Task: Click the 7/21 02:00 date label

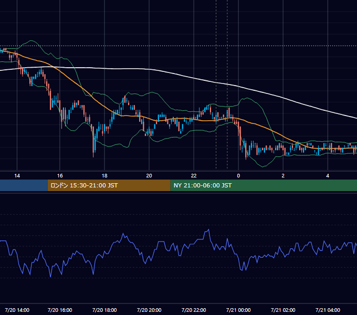Action: (x=283, y=310)
